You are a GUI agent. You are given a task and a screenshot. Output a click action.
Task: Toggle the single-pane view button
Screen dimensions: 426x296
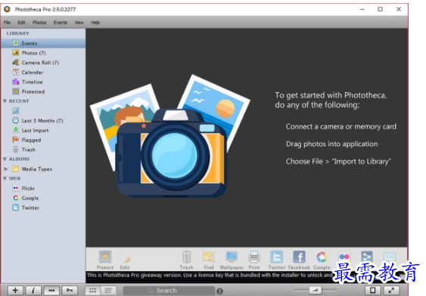(373, 290)
